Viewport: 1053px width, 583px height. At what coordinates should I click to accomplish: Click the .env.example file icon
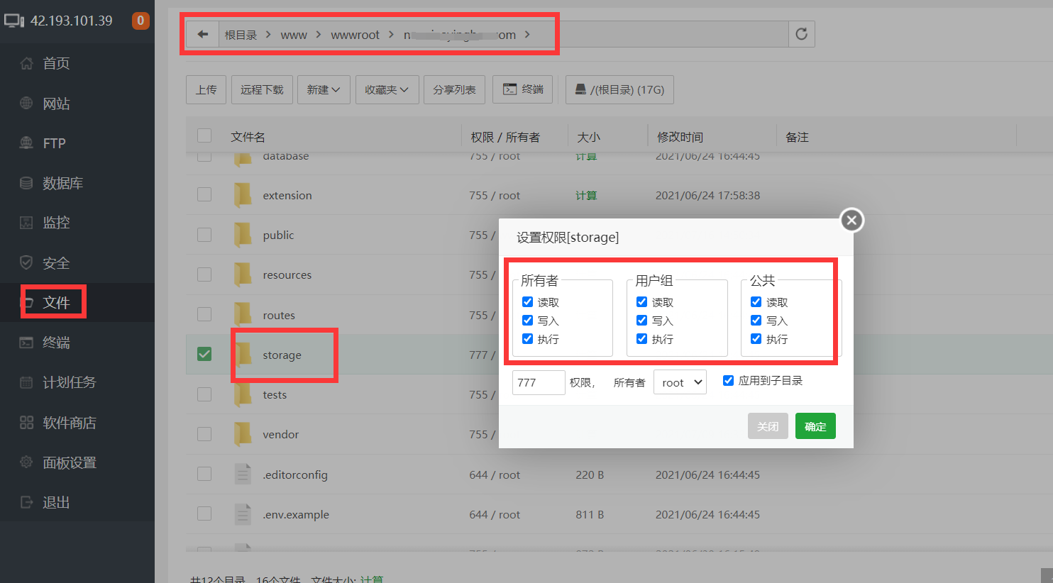[243, 514]
